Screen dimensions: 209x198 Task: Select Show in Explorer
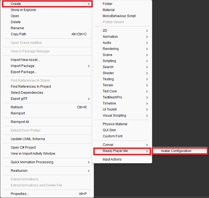click(x=23, y=10)
